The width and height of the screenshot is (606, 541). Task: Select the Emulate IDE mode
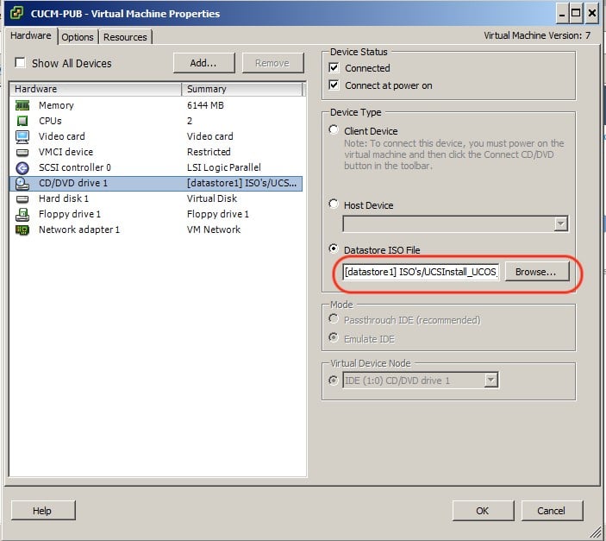[334, 337]
